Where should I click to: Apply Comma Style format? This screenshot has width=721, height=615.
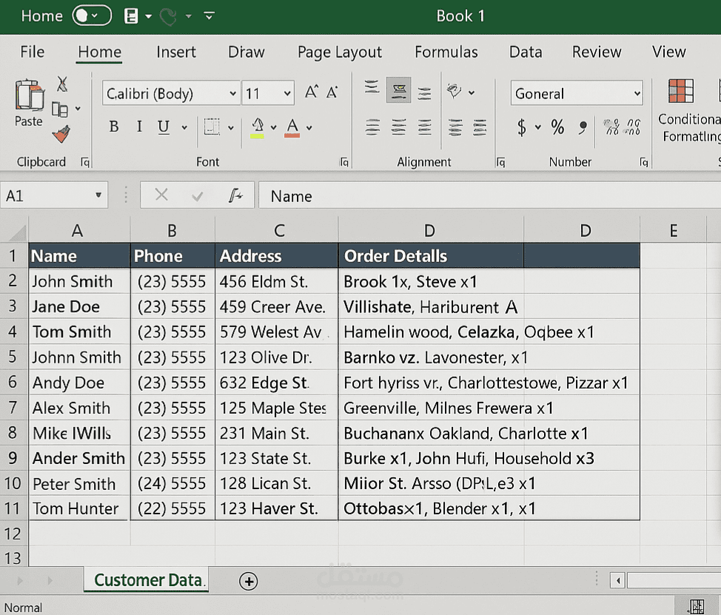click(583, 127)
